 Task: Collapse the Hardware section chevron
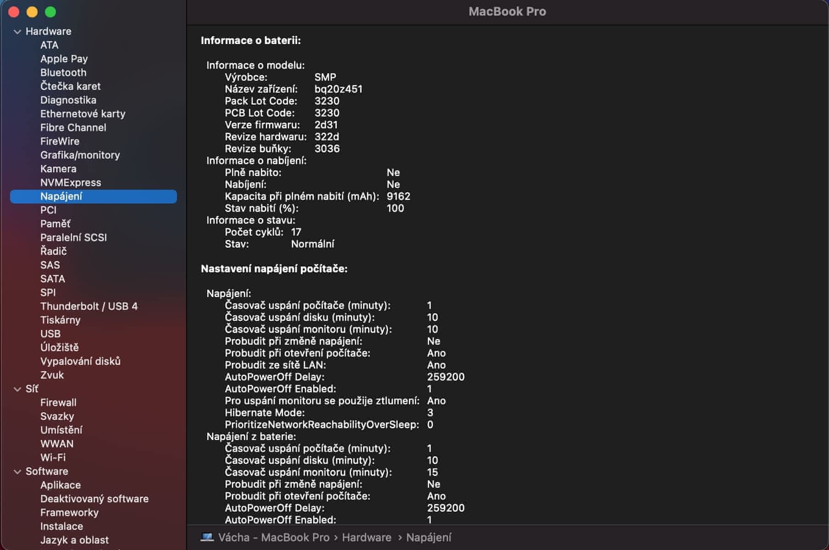(x=17, y=32)
